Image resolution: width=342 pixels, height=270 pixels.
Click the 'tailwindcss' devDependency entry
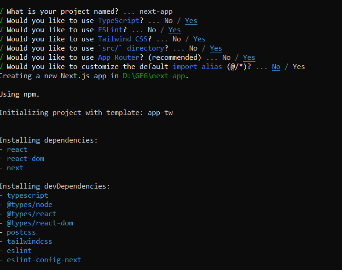pos(29,241)
